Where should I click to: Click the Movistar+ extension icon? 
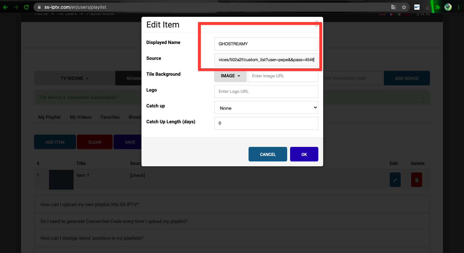[x=417, y=7]
